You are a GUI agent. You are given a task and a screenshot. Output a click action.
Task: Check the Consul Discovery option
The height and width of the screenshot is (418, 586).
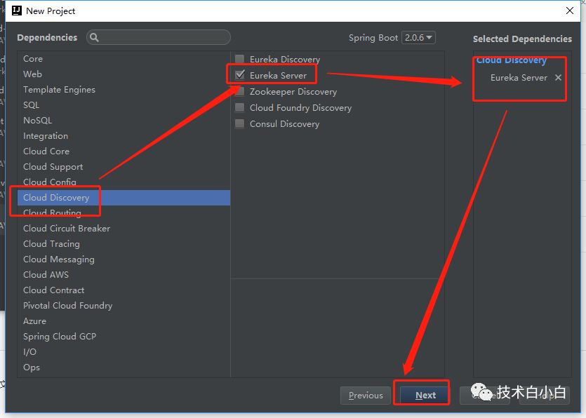(x=239, y=123)
